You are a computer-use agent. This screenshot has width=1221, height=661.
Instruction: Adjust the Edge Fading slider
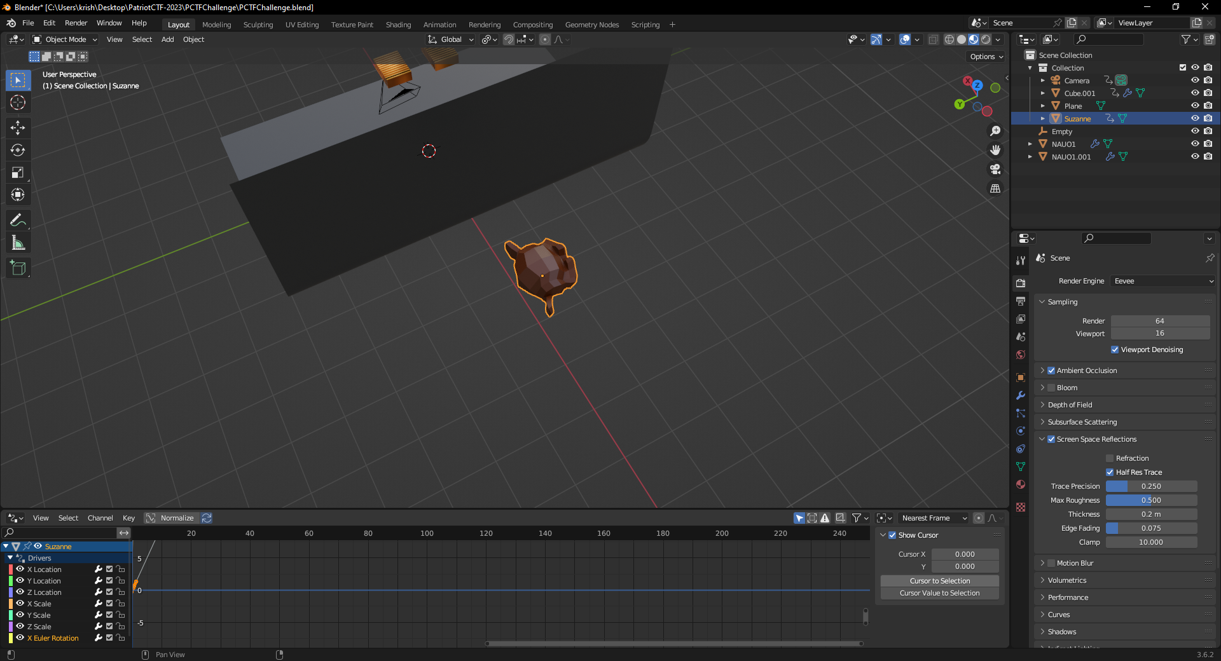tap(1151, 528)
